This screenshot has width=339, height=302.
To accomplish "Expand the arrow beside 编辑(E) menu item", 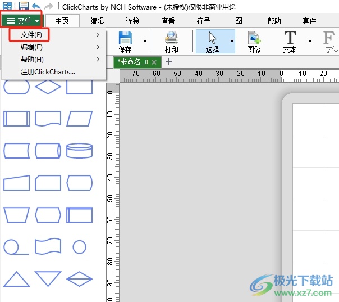I will coord(98,47).
